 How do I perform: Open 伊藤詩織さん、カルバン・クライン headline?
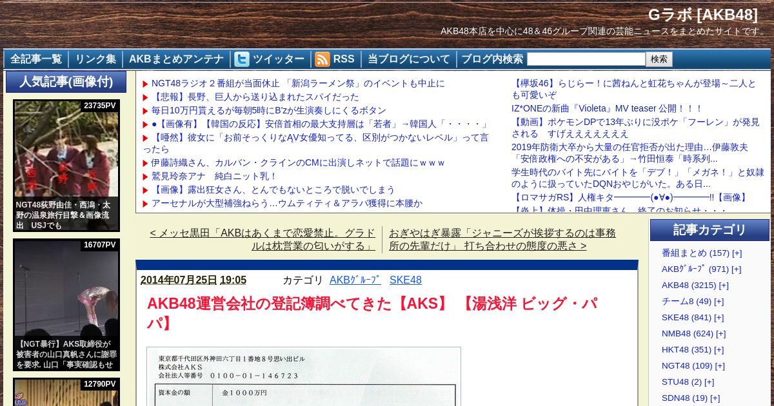pos(298,162)
